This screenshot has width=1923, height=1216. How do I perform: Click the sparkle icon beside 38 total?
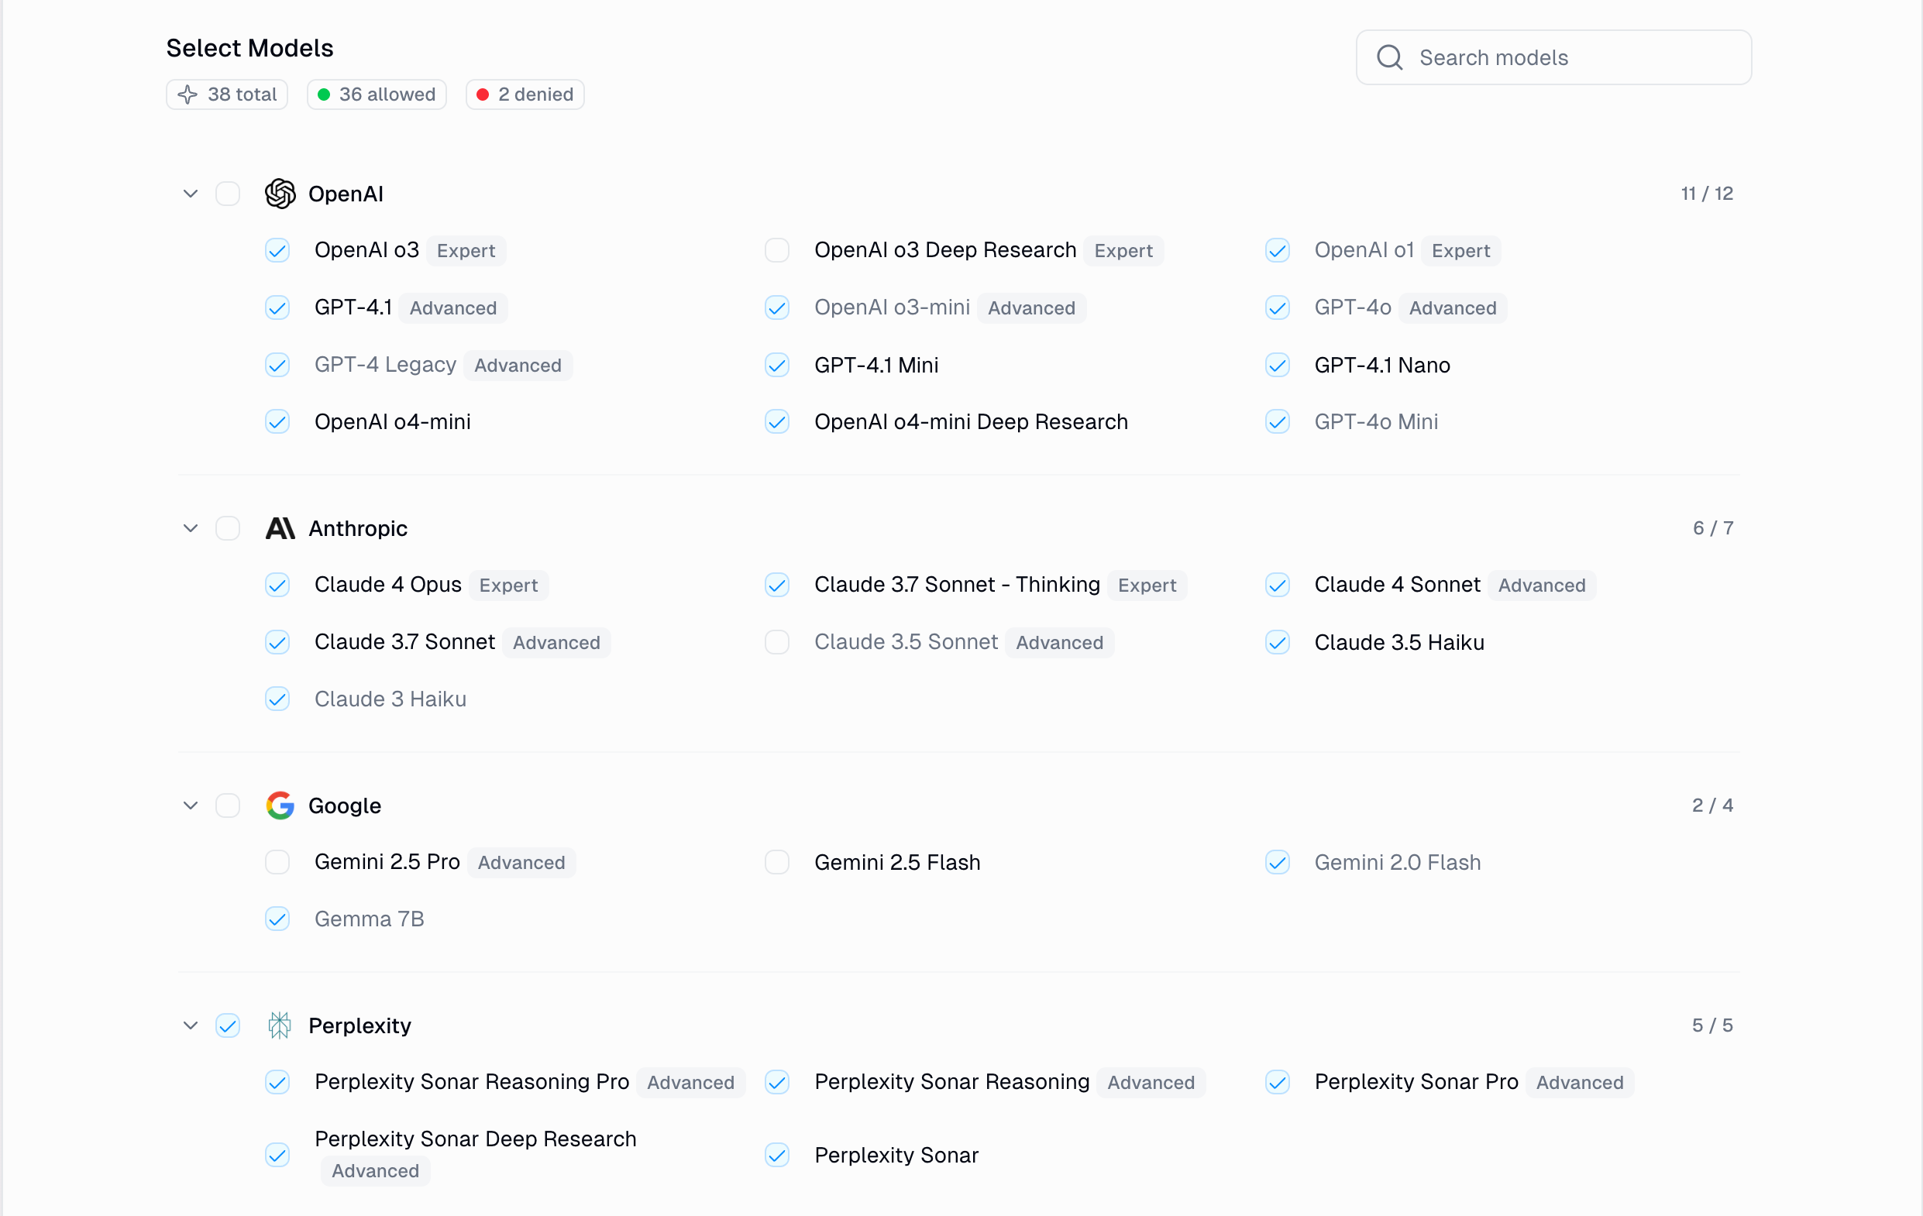187,94
